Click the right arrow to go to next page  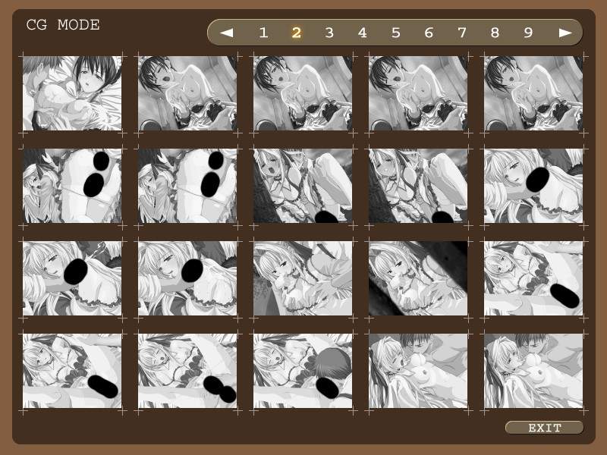coord(565,33)
